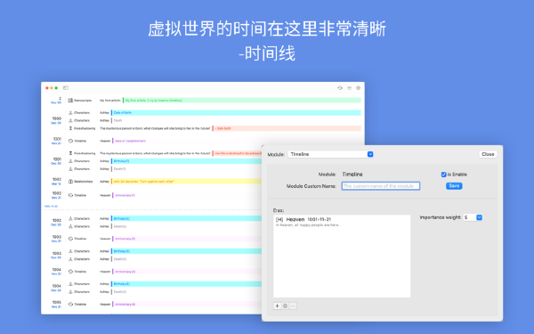Screen dimensions: 534x334
Task: Click the red Safe birth event bar
Action: 287,128
